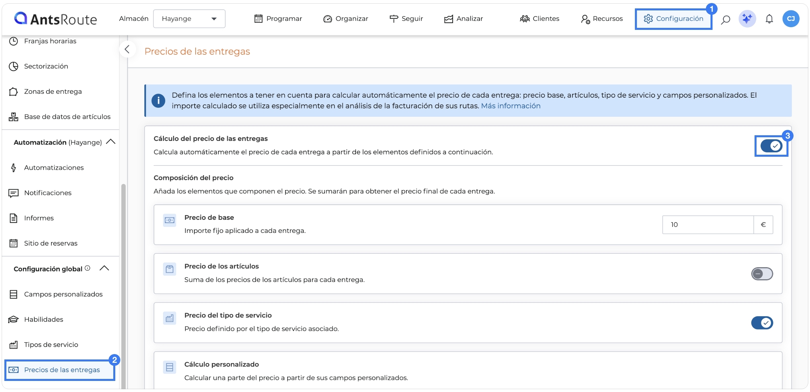810x392 pixels.
Task: Click the Campos personalizados icon
Action: [x=13, y=294]
